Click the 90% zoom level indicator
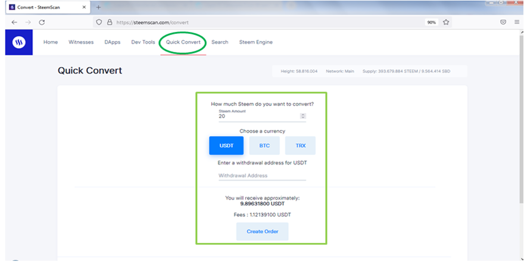This screenshot has width=524, height=278. pyautogui.click(x=432, y=23)
